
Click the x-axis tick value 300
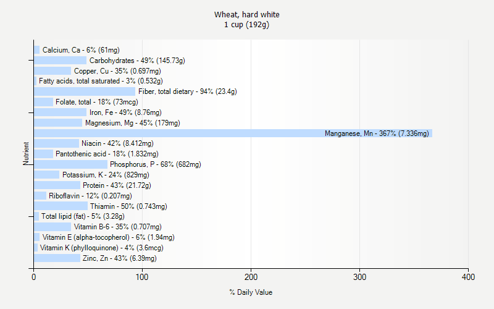pos(359,277)
